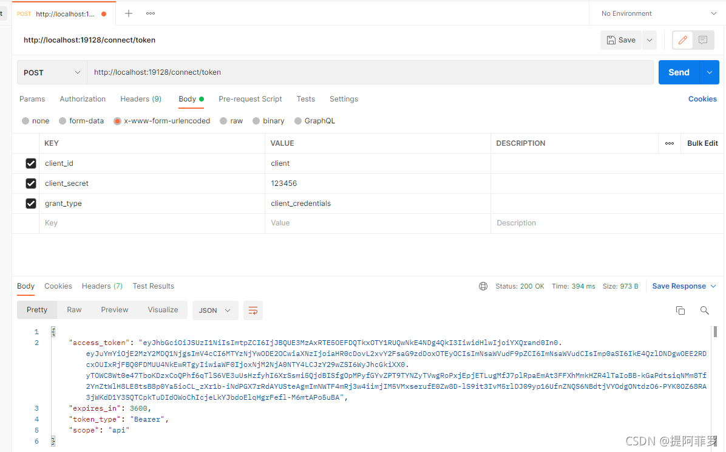Viewport: 726px width, 452px height.
Task: Open response search
Action: (704, 310)
